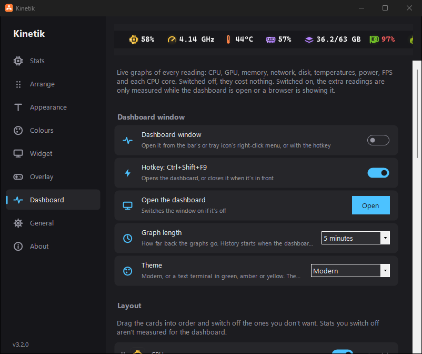This screenshot has width=422, height=354.
Task: Click the Kinetik app logo in title bar
Action: coord(9,8)
